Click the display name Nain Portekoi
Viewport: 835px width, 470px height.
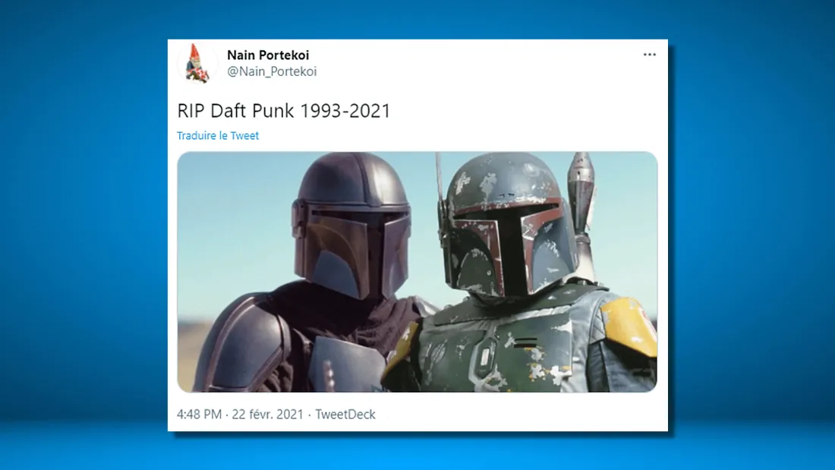(268, 55)
